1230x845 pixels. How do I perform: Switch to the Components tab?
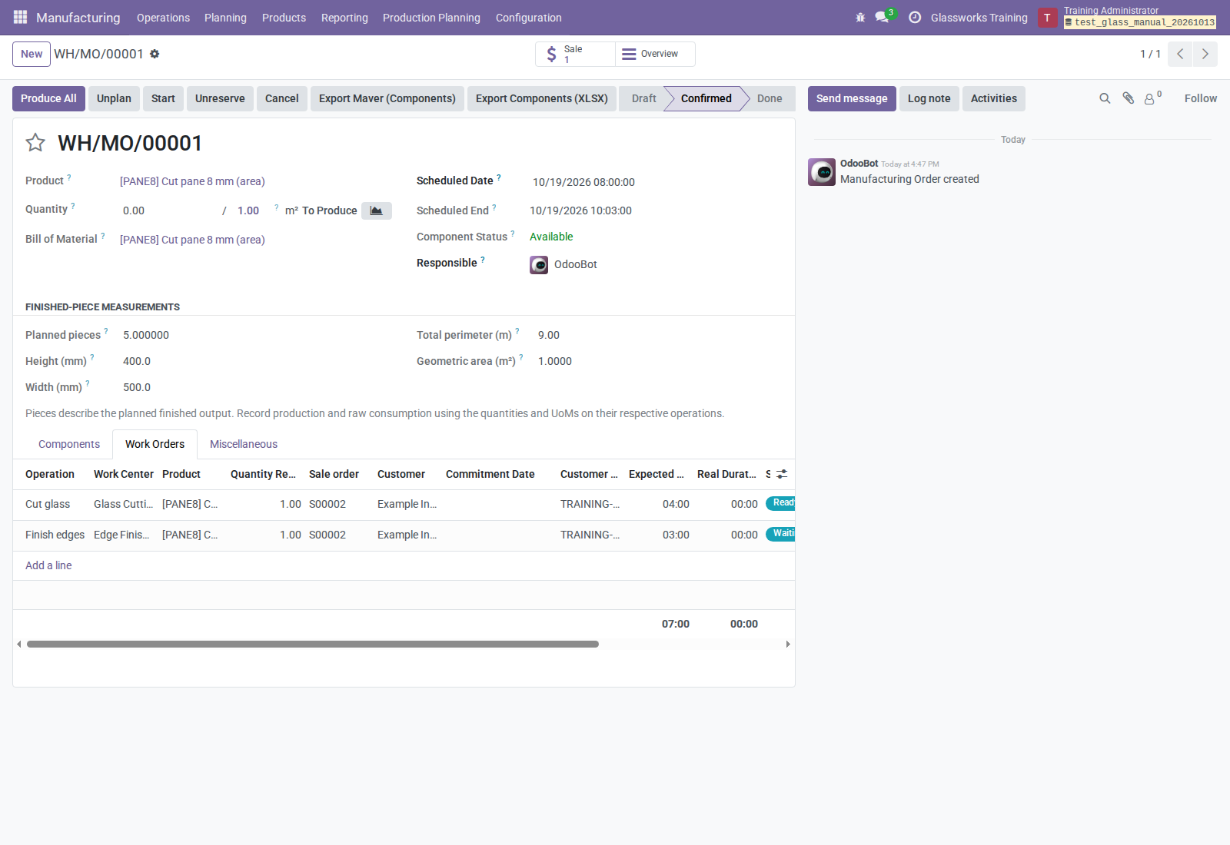click(69, 444)
